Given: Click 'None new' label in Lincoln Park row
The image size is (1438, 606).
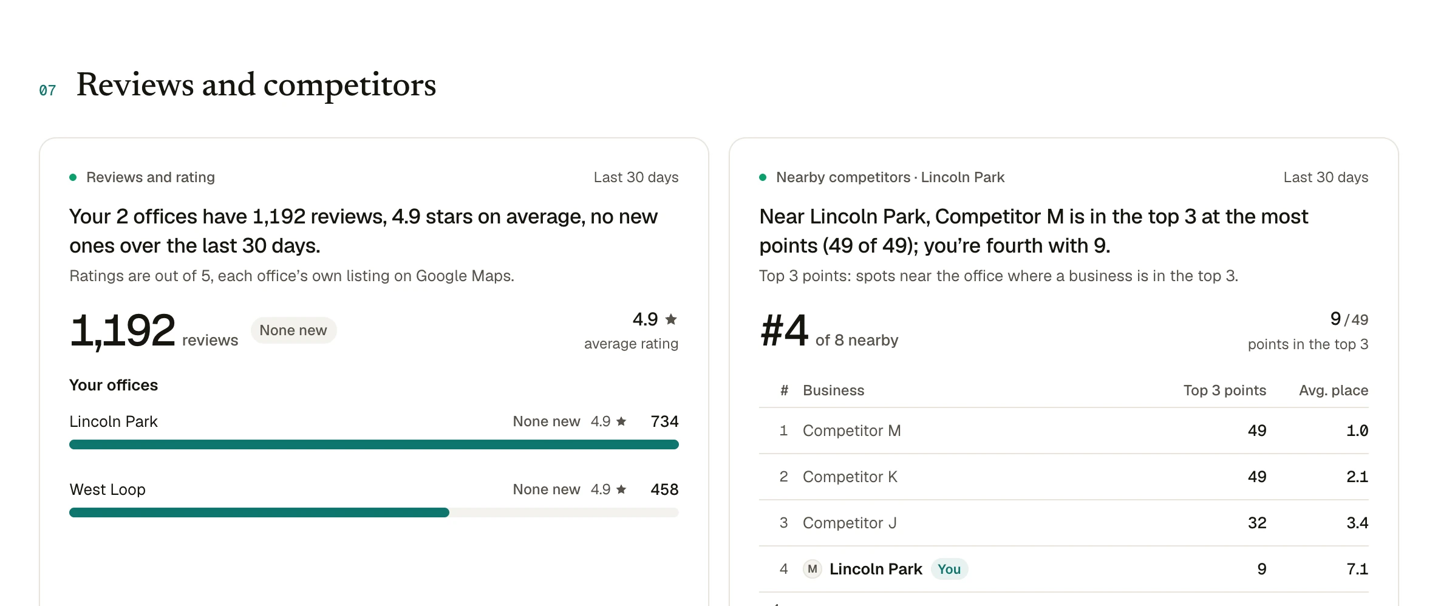Looking at the screenshot, I should (547, 421).
